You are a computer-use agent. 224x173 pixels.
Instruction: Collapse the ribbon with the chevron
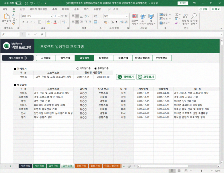click(221, 29)
